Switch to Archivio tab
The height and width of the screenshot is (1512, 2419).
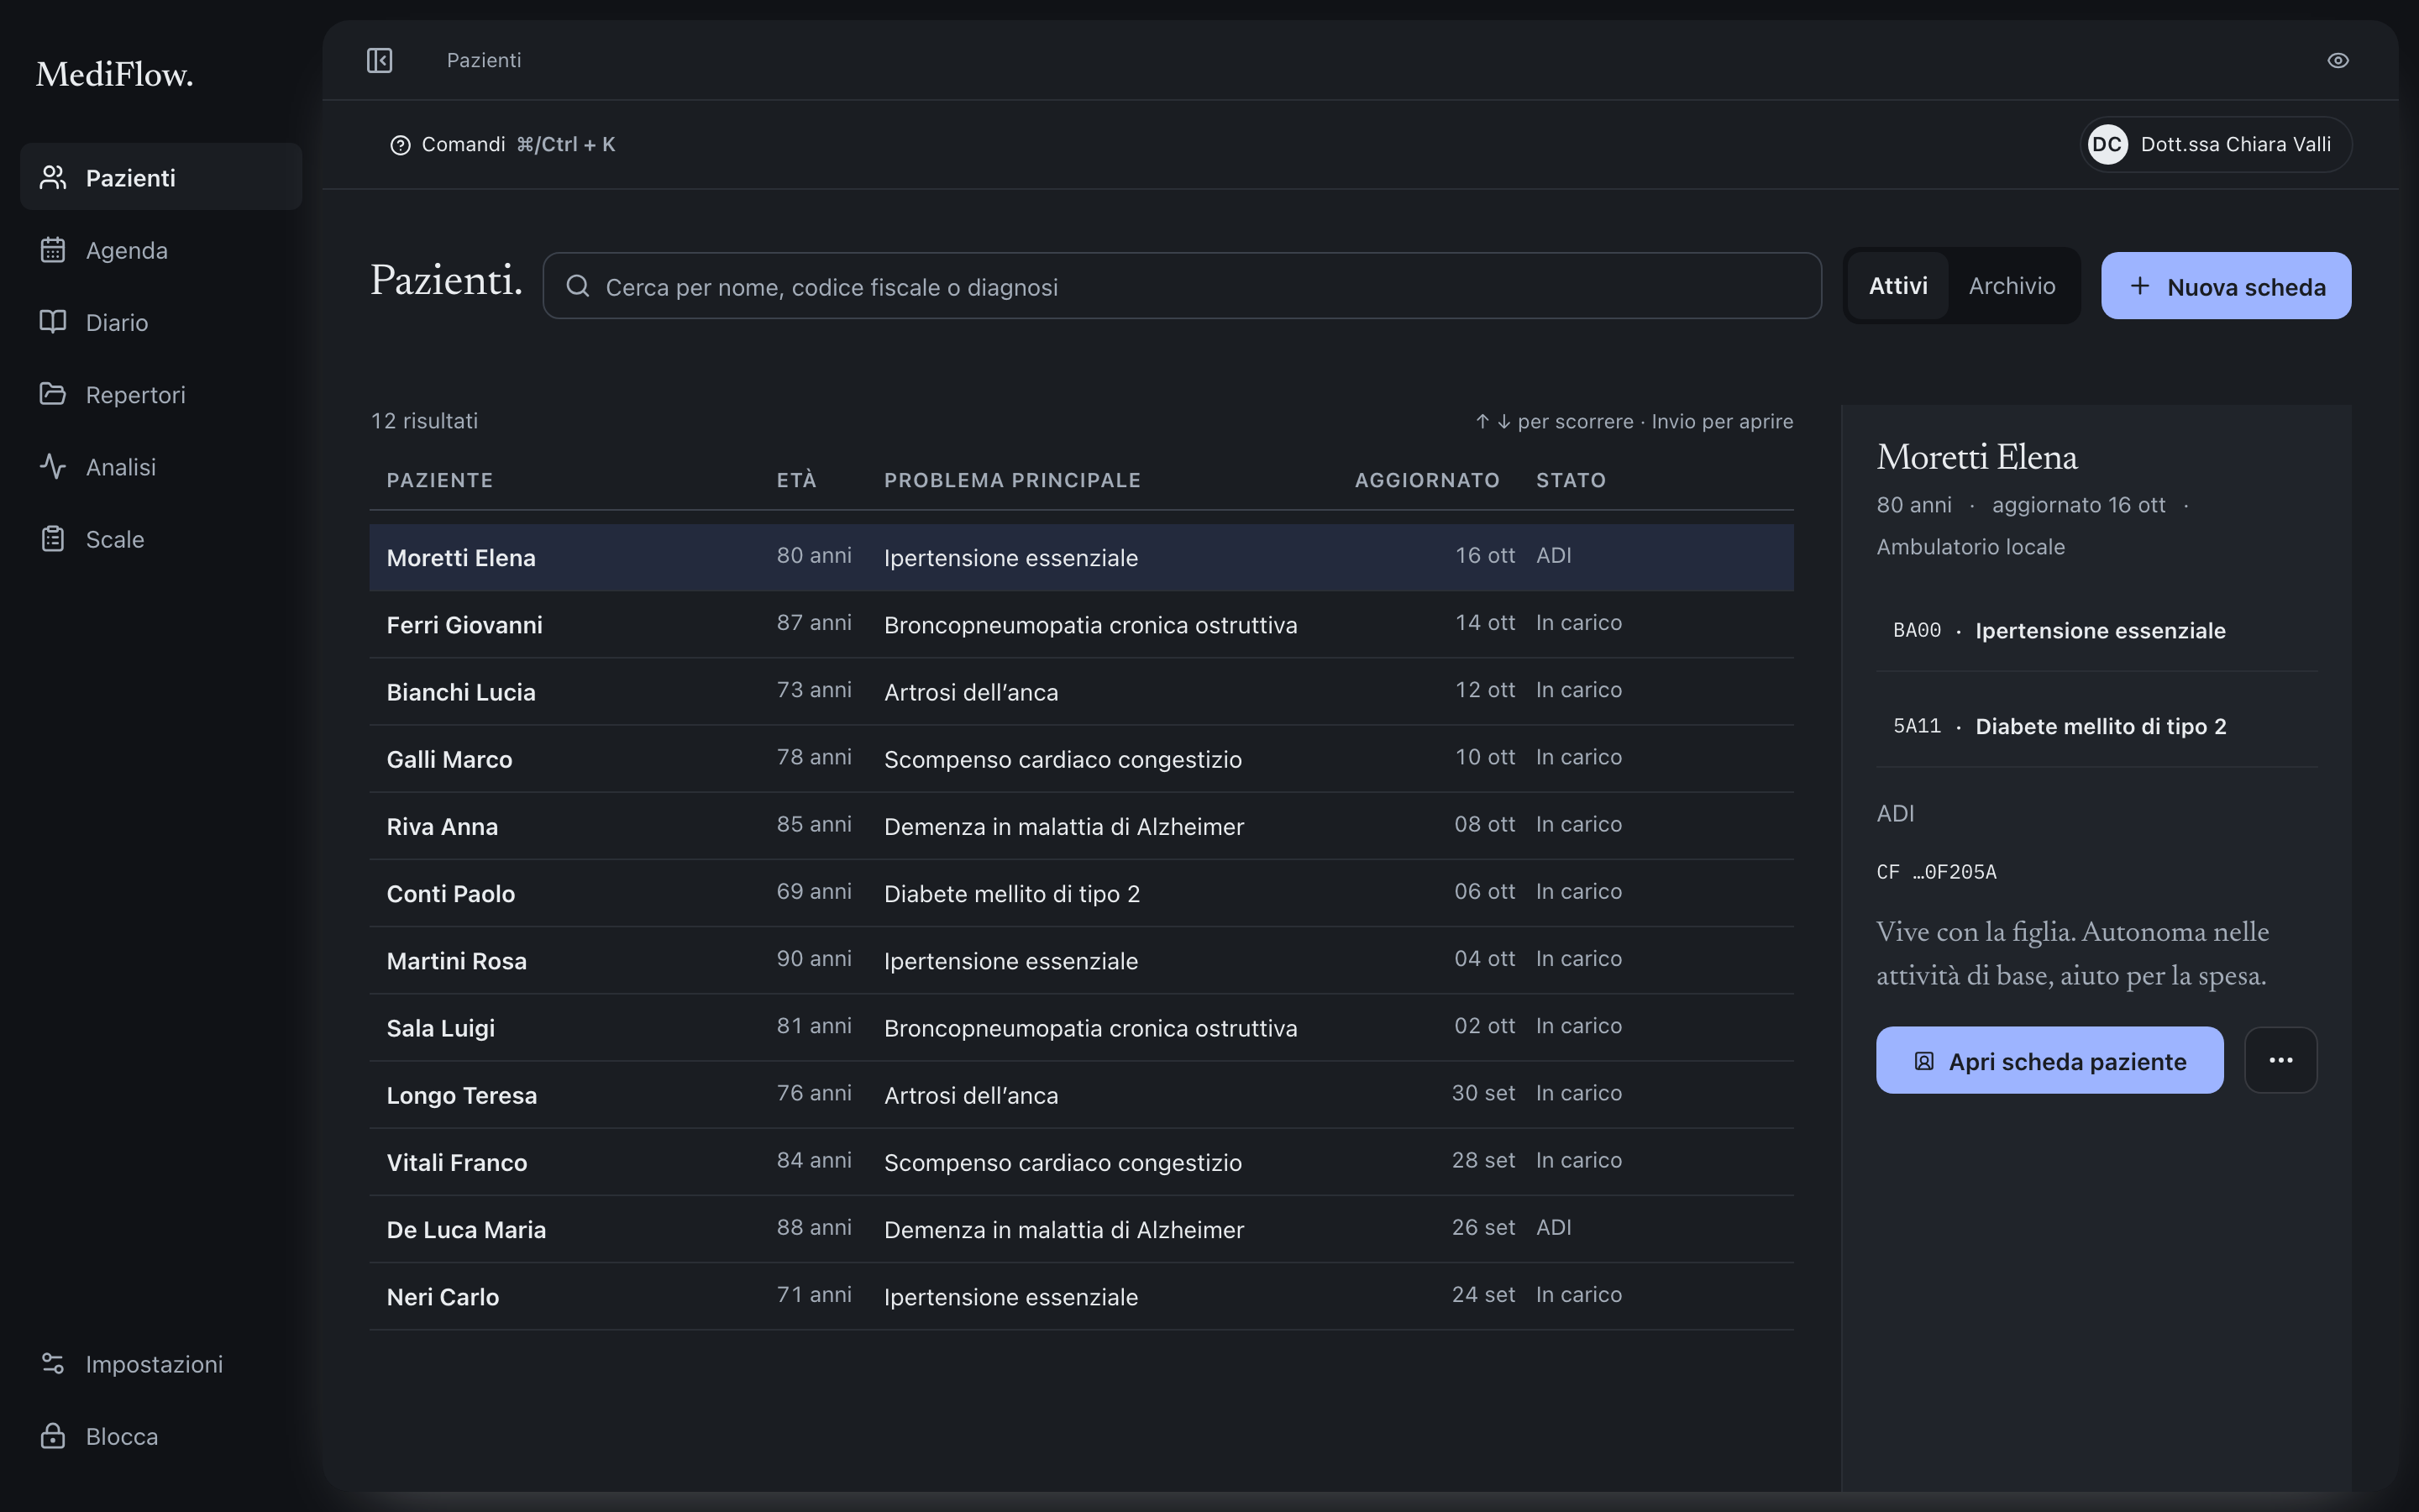(2011, 286)
